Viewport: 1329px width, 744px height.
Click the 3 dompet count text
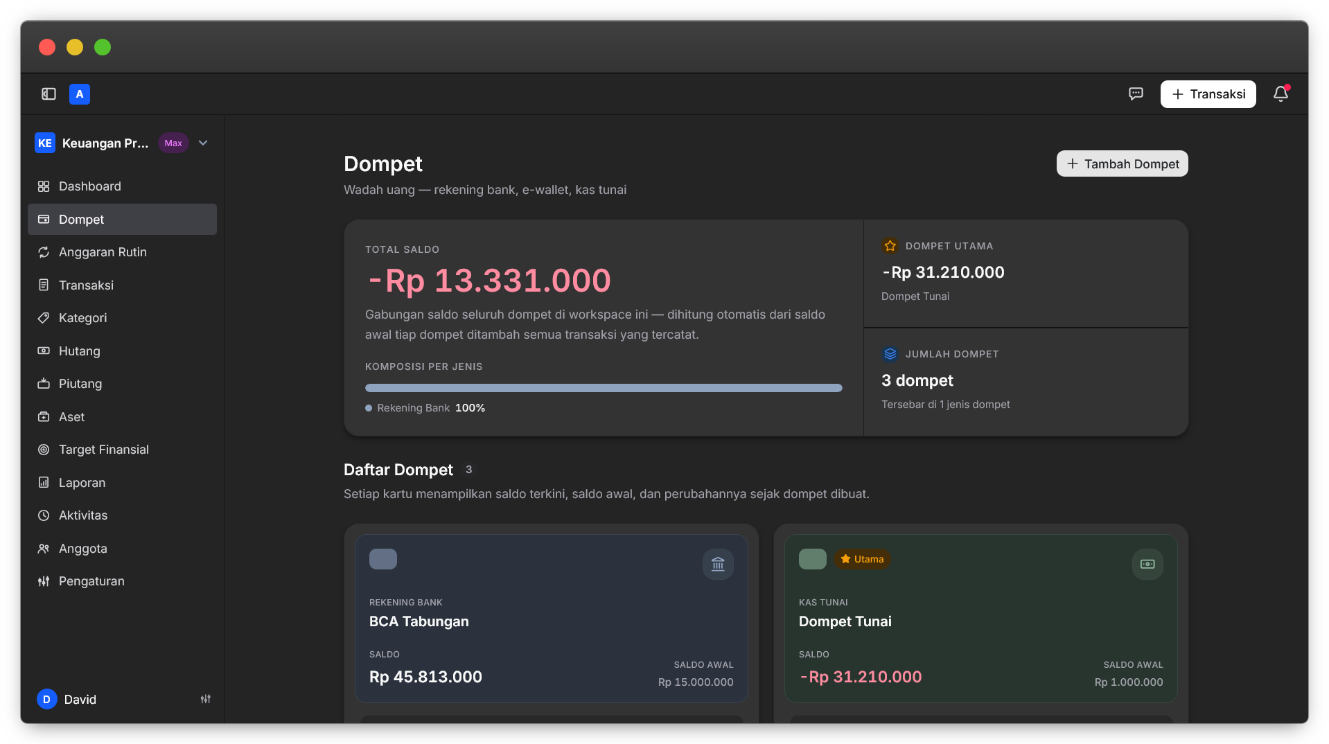click(x=917, y=380)
